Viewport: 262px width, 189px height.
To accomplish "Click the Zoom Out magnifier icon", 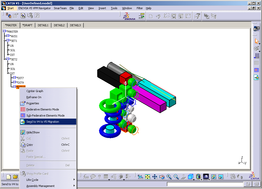I will click(x=176, y=177).
